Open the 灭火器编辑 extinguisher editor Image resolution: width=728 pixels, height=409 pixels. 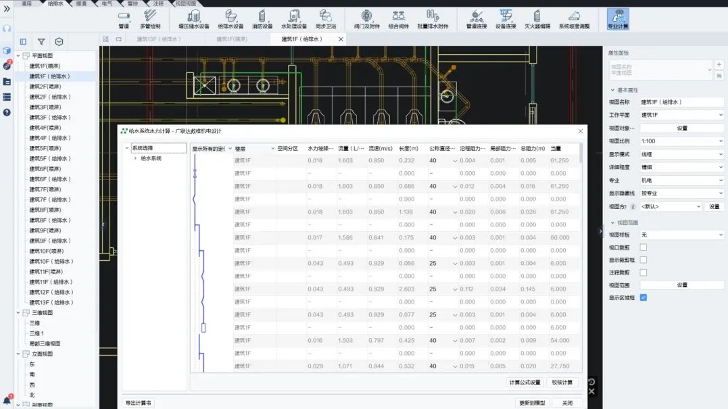coord(537,20)
